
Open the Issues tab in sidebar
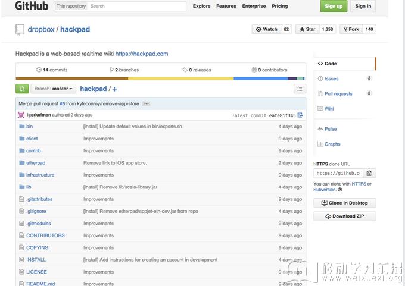click(331, 78)
